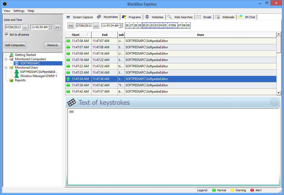Collapse the Monitored Computers tree node
The height and width of the screenshot is (195, 284).
6,59
